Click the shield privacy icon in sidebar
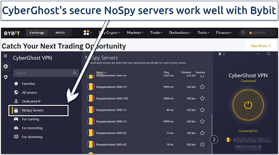The height and width of the screenshot is (155, 279). [5, 77]
